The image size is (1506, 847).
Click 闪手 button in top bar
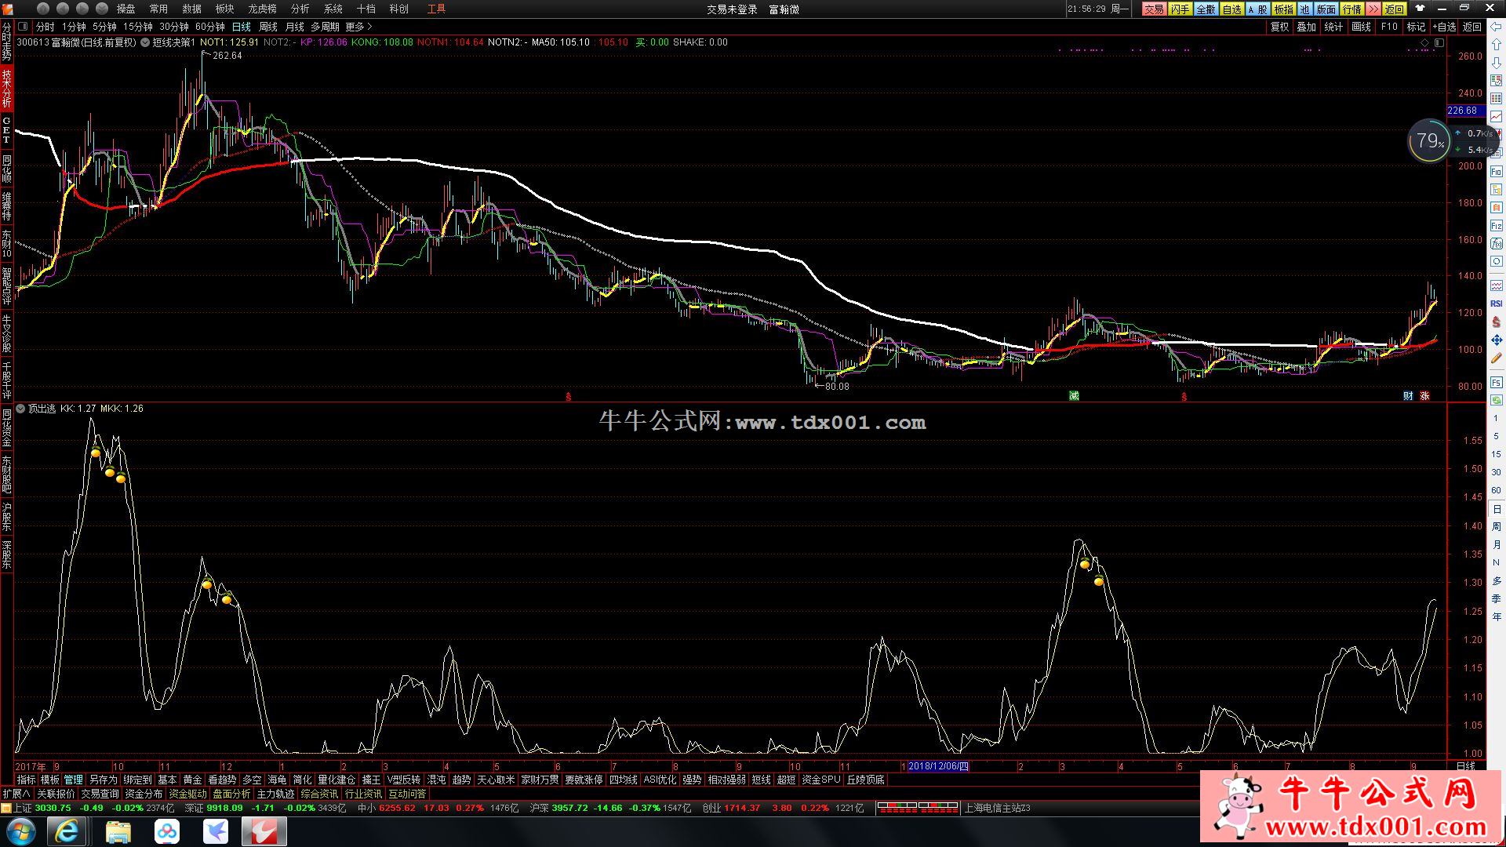[x=1180, y=9]
